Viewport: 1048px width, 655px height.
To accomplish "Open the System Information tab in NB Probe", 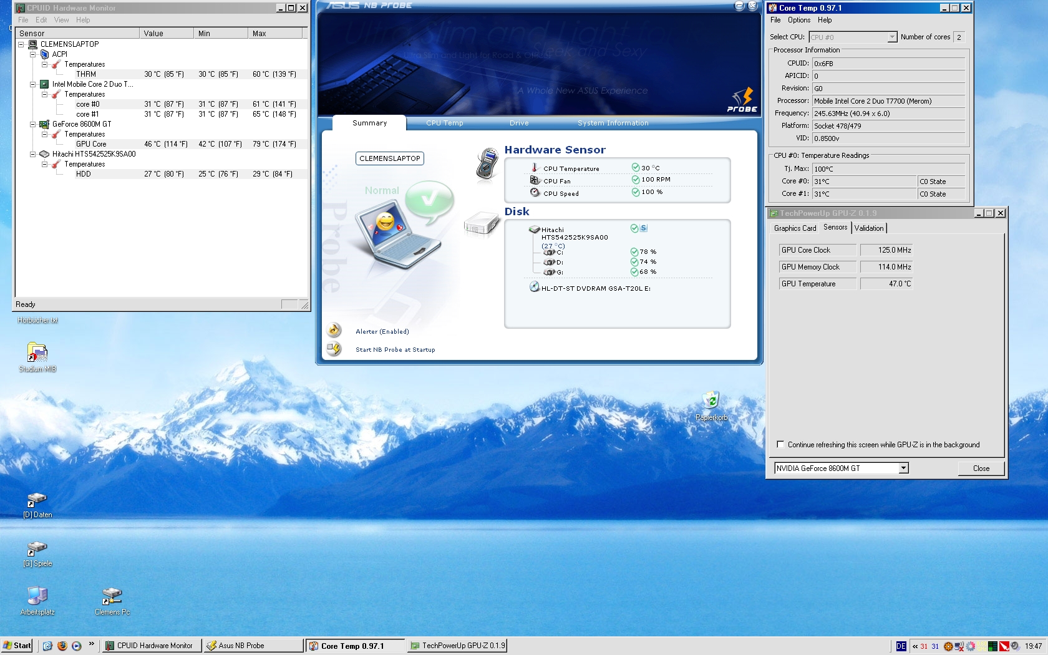I will click(613, 123).
